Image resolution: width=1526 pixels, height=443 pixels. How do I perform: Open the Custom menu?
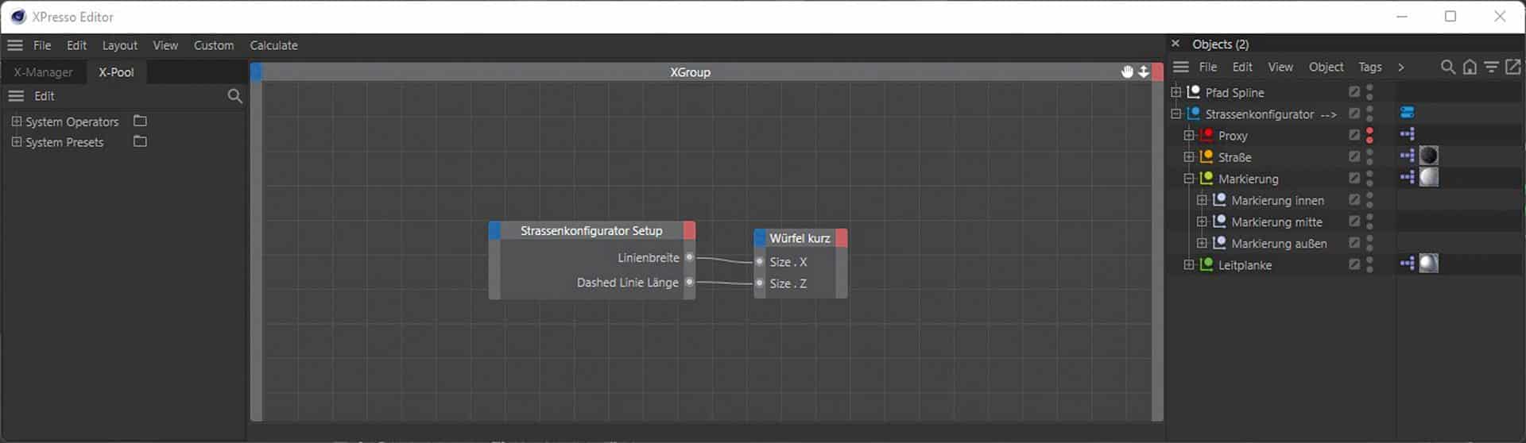[x=214, y=45]
